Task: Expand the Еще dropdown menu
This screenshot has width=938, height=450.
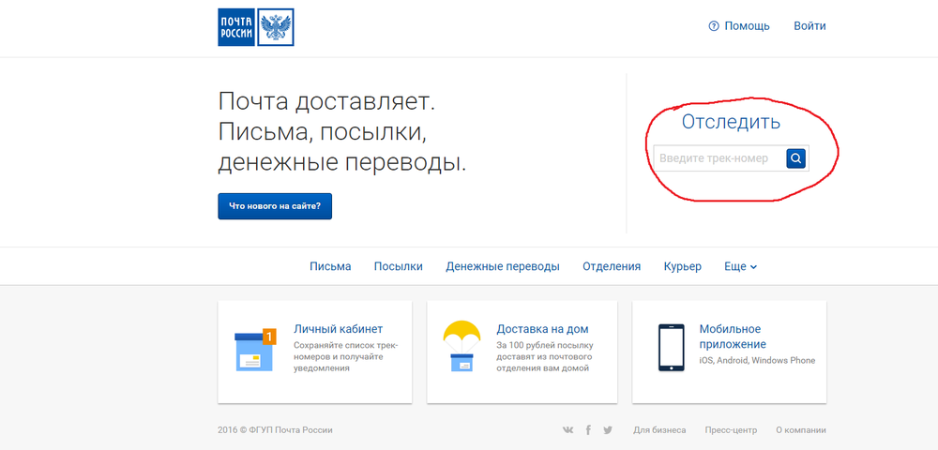Action: [741, 266]
